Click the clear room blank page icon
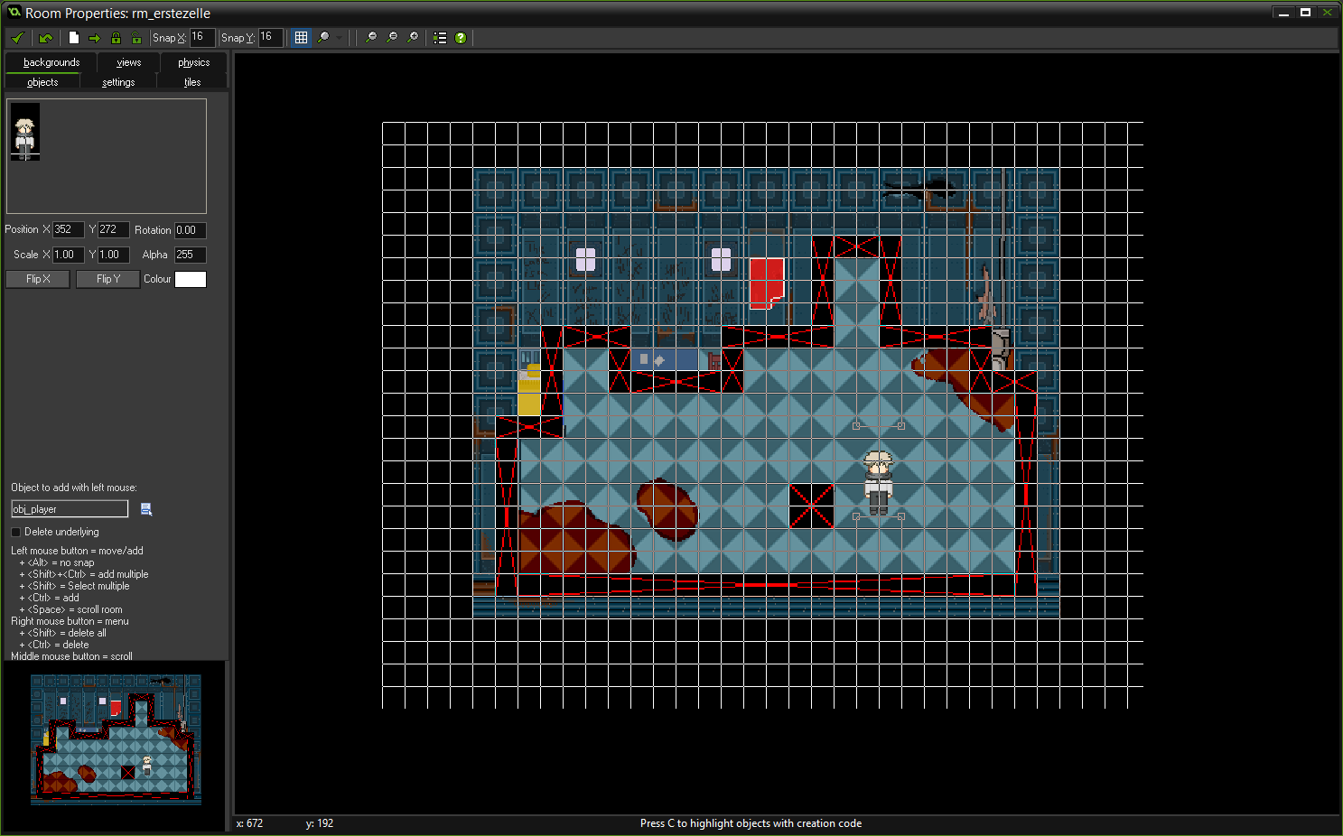The width and height of the screenshot is (1343, 836). 74,38
